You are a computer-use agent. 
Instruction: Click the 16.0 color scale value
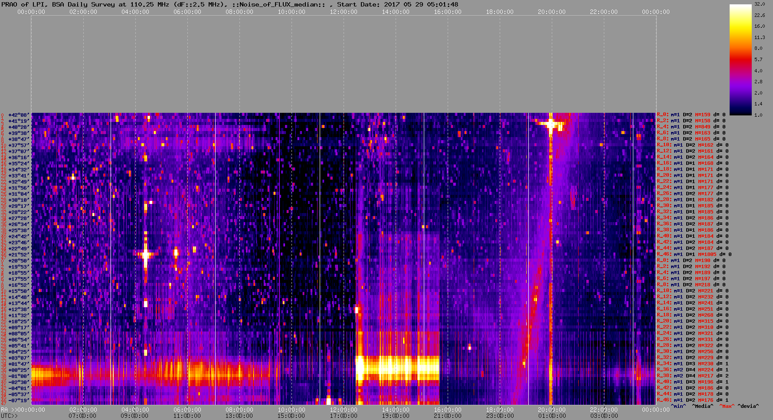760,26
